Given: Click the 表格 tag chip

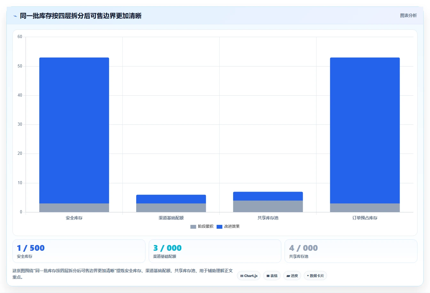Looking at the screenshot, I should pyautogui.click(x=272, y=276).
